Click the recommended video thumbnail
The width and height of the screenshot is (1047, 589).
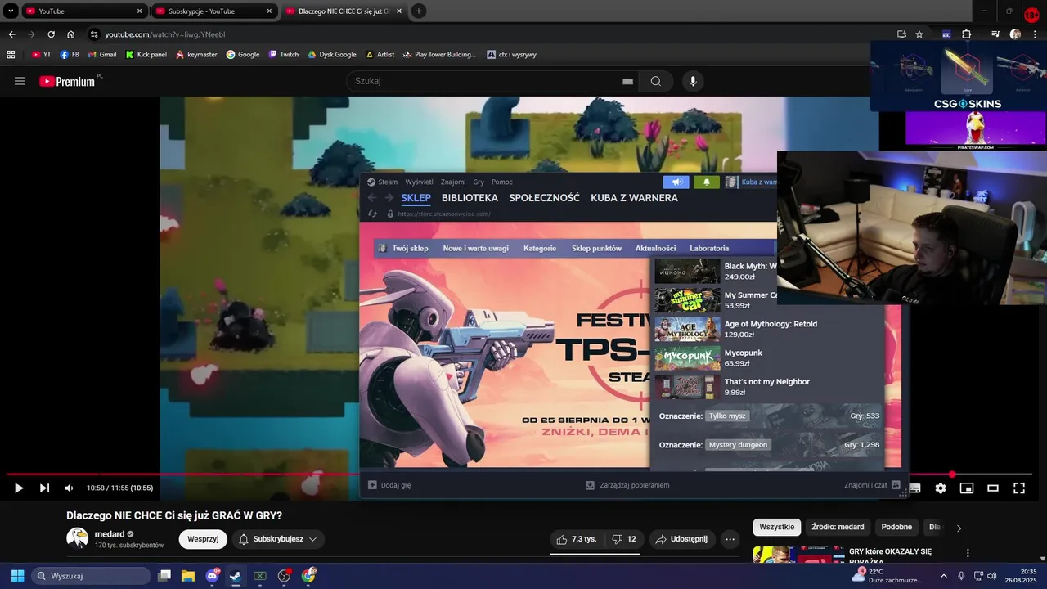[x=798, y=555]
